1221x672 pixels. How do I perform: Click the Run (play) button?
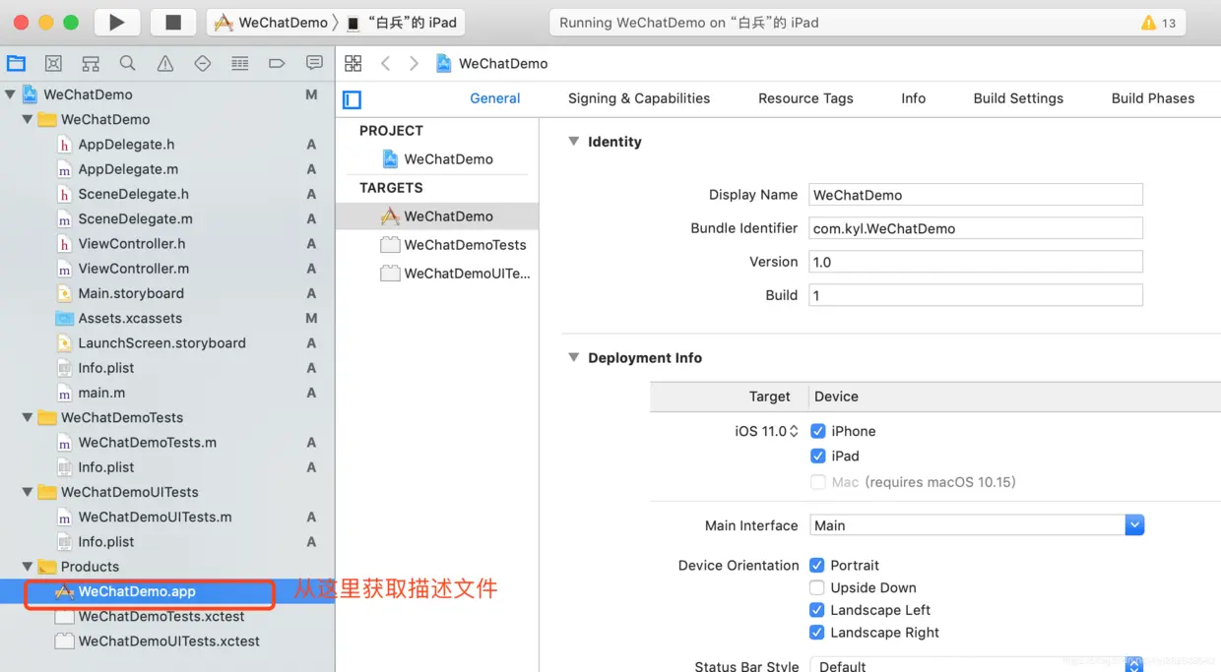point(116,23)
